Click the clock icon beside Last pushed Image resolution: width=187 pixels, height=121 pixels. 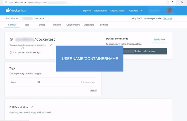pos(11,52)
